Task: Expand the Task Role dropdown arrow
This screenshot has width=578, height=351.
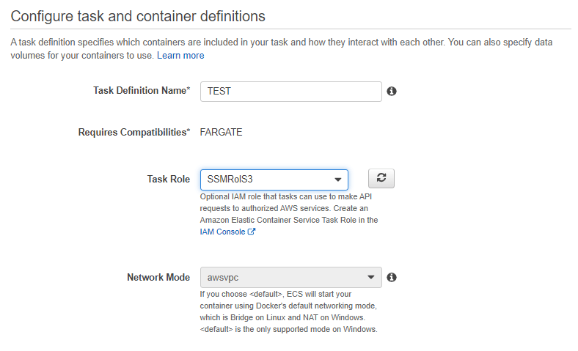Action: tap(337, 180)
